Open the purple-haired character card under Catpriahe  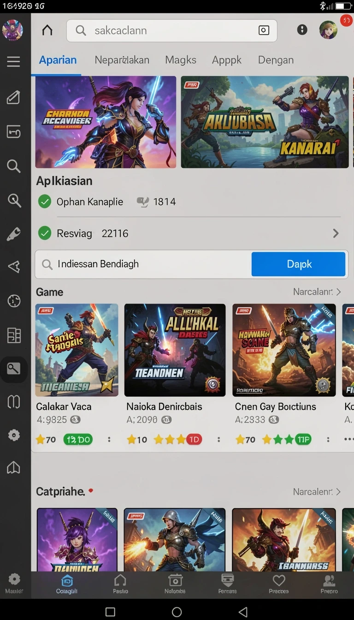[77, 540]
